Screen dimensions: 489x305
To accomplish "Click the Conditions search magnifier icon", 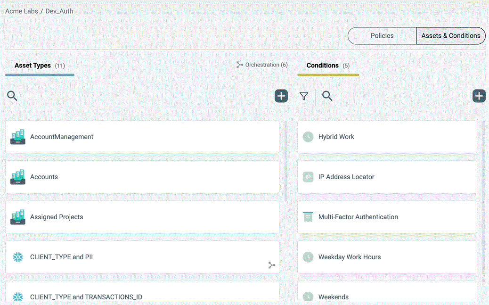I will tap(327, 96).
